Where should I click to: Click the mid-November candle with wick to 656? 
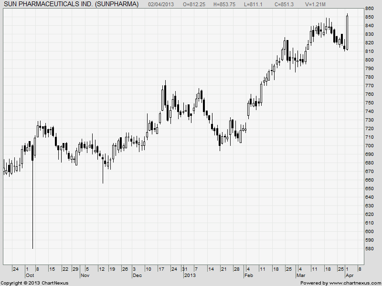click(103, 169)
